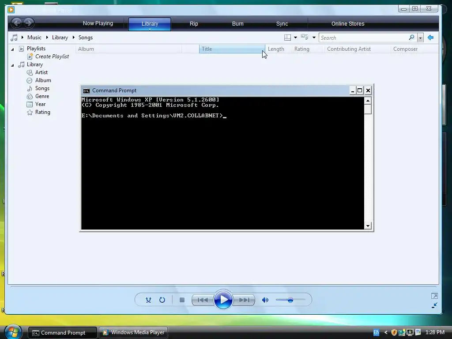452x339 pixels.
Task: Adjust the volume slider
Action: point(290,300)
